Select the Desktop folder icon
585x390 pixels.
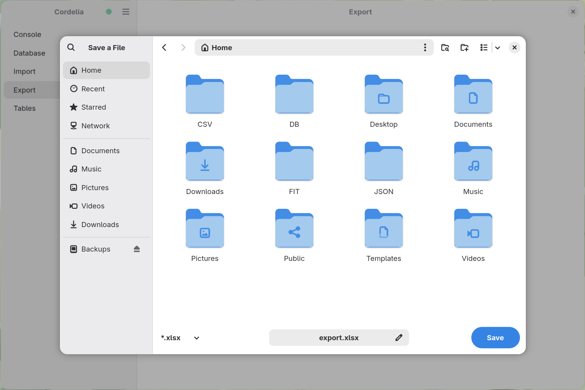(384, 94)
